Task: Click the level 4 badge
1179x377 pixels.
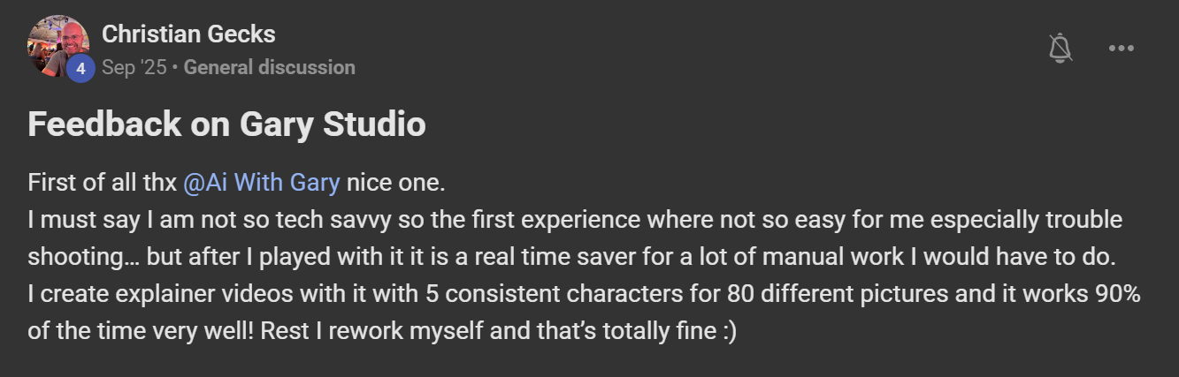Action: pyautogui.click(x=80, y=68)
